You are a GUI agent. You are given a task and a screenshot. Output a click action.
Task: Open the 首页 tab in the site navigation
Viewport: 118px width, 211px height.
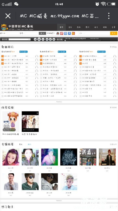[x=61, y=27]
